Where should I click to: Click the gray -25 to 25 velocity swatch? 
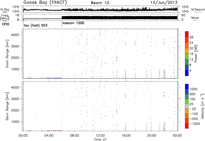click(187, 106)
